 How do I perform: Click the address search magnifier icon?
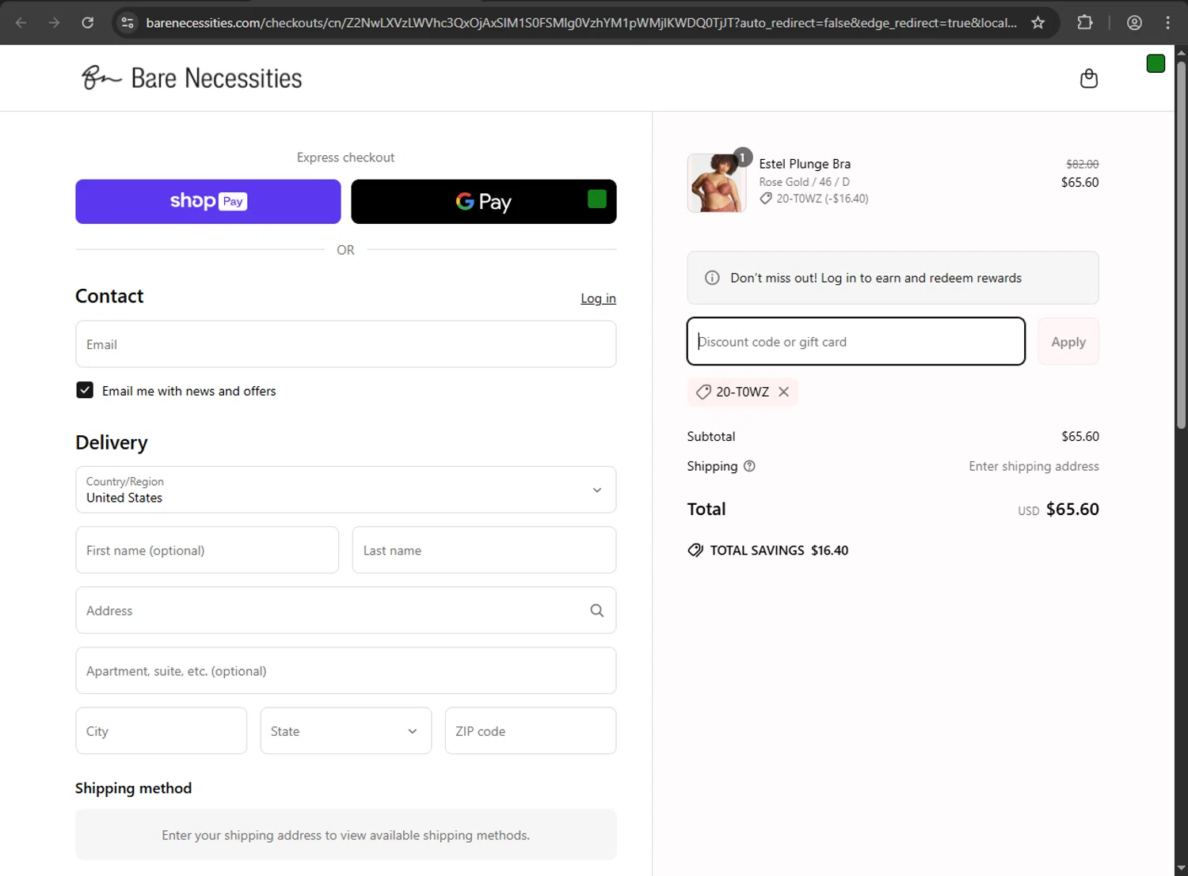pos(597,610)
